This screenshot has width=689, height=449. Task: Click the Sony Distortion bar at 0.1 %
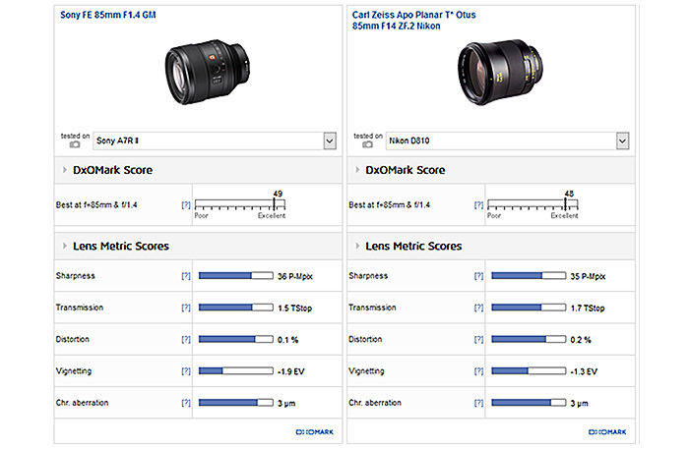[x=236, y=339]
